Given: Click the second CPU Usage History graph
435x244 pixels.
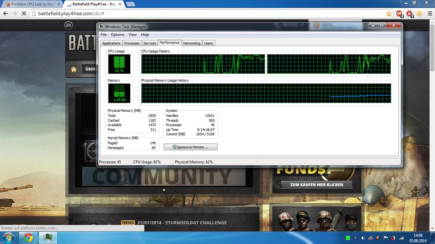Looking at the screenshot, I should 329,64.
